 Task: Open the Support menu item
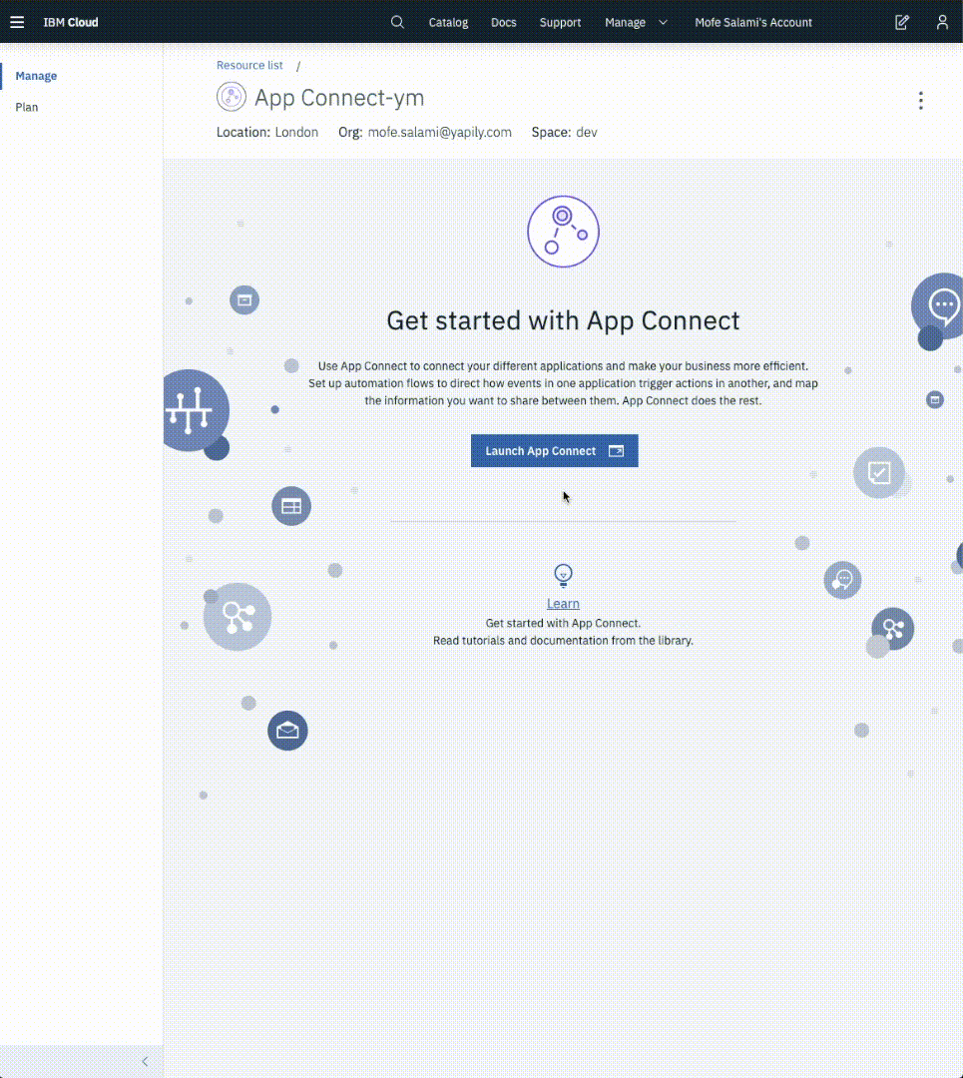pos(560,22)
